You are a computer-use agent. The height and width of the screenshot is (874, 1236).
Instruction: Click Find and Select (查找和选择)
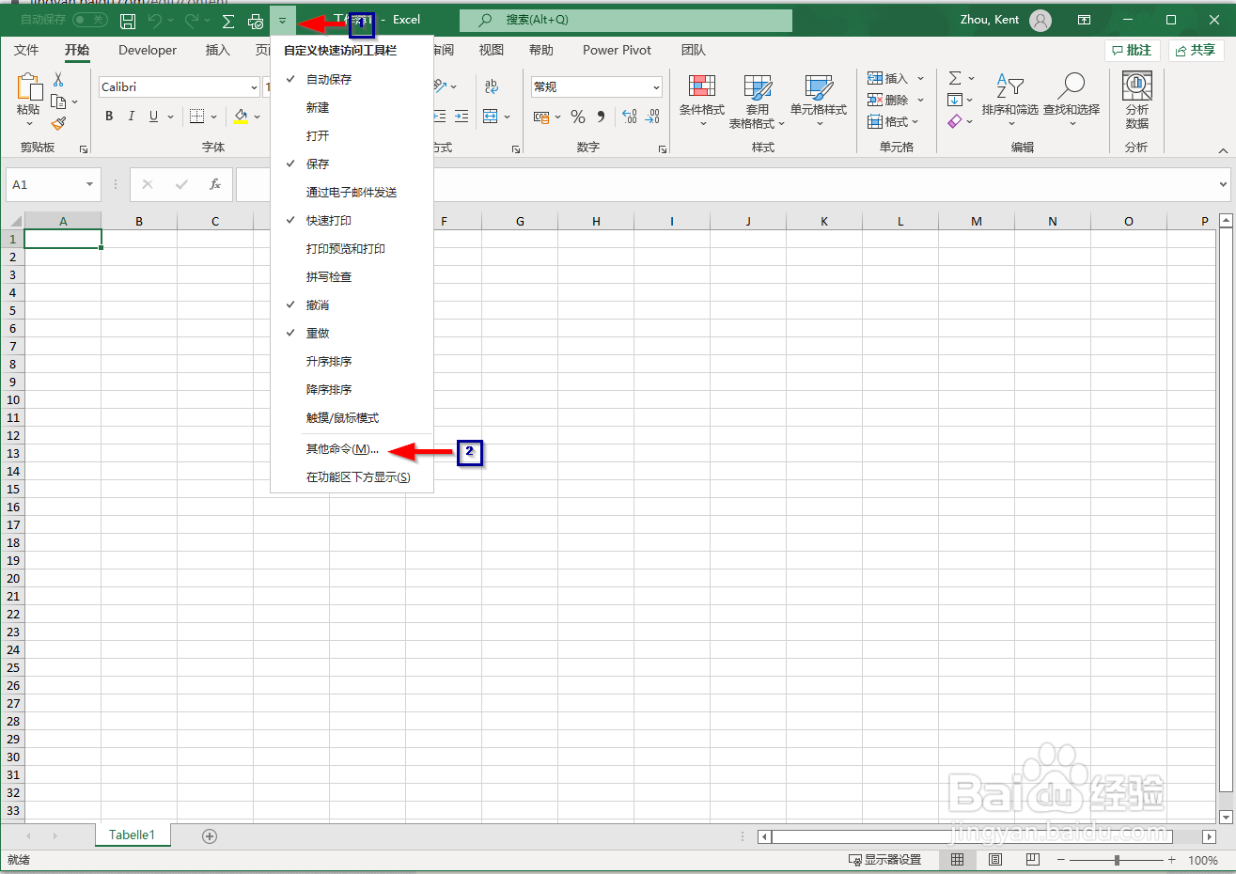tap(1072, 100)
